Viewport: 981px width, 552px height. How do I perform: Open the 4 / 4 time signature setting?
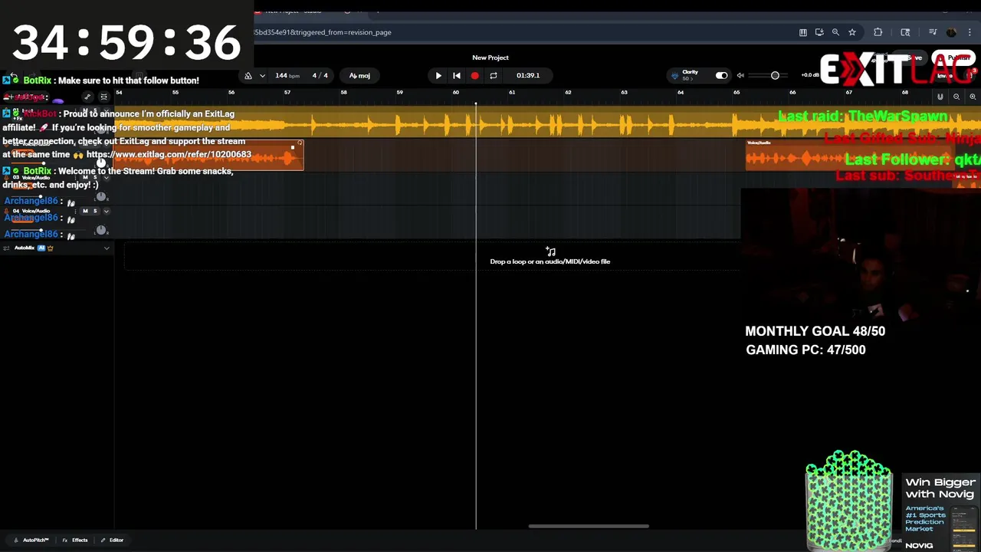tap(320, 76)
